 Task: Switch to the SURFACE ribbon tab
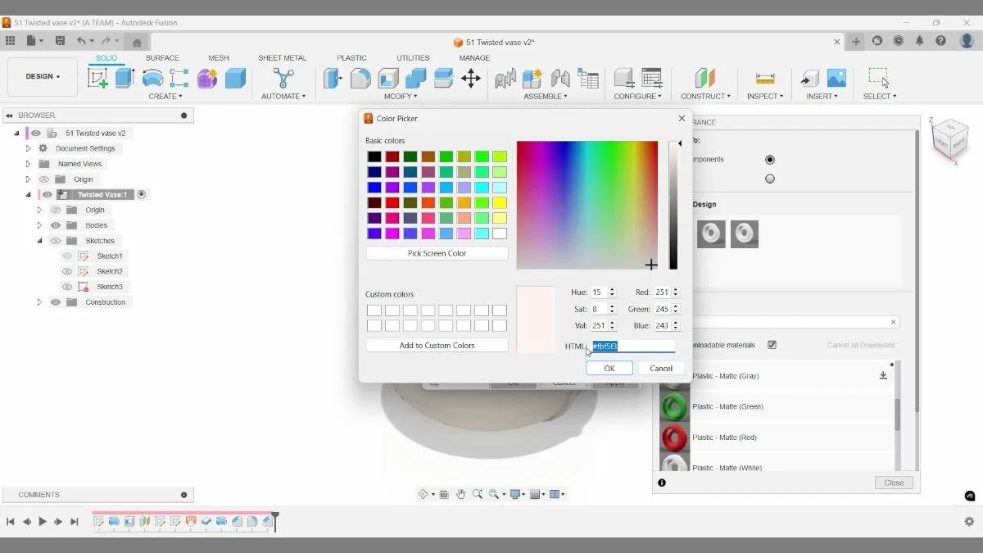coord(162,57)
